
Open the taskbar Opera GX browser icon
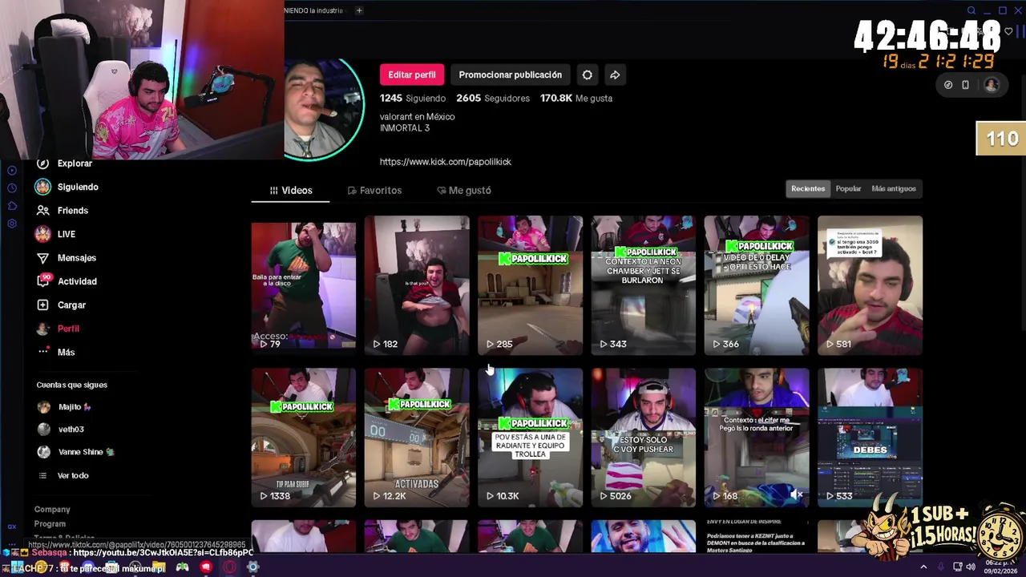tap(229, 567)
